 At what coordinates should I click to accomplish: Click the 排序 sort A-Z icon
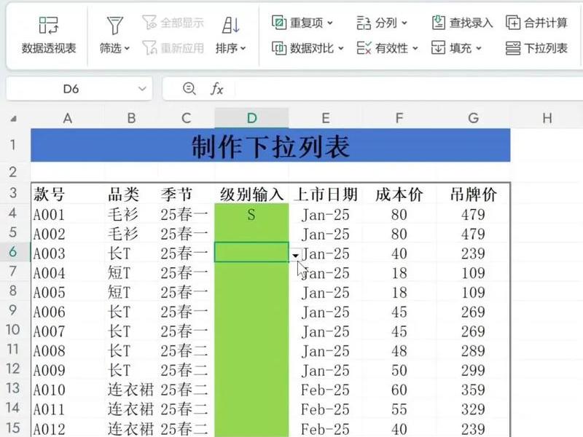[x=230, y=25]
